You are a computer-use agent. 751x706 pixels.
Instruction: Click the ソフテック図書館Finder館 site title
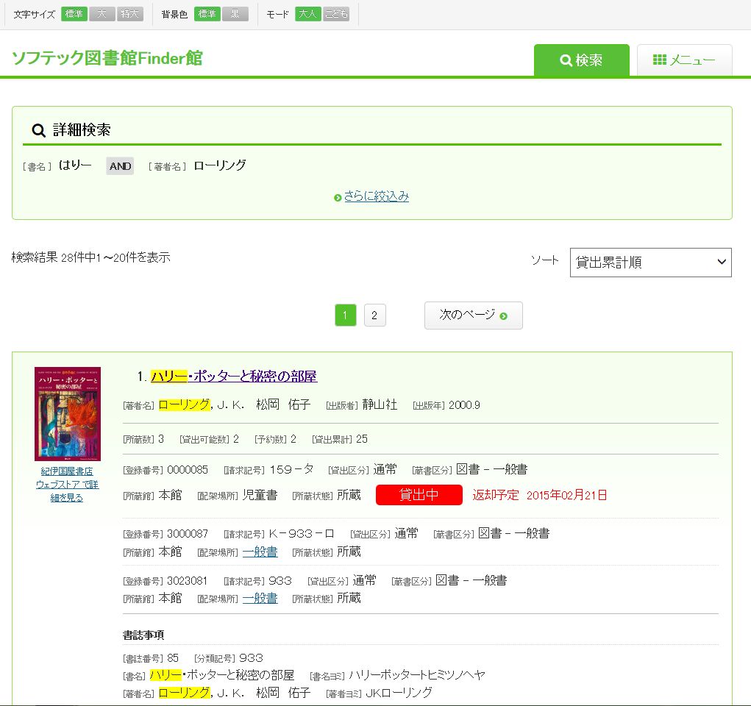(x=107, y=59)
